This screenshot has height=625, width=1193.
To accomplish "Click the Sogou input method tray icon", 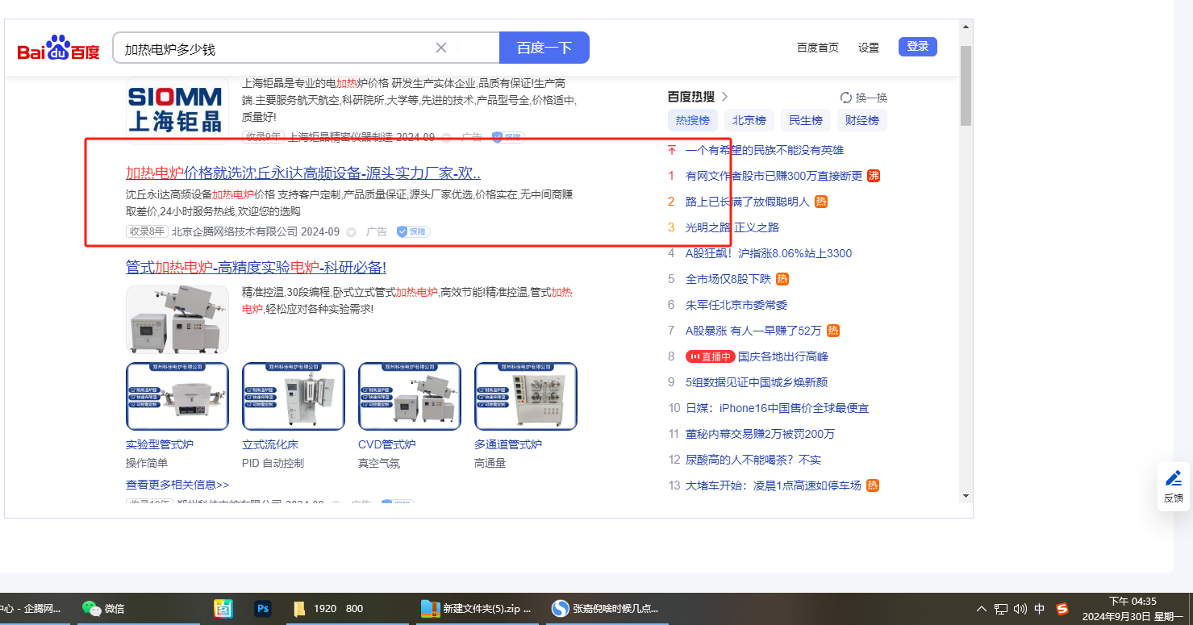I will [1062, 609].
